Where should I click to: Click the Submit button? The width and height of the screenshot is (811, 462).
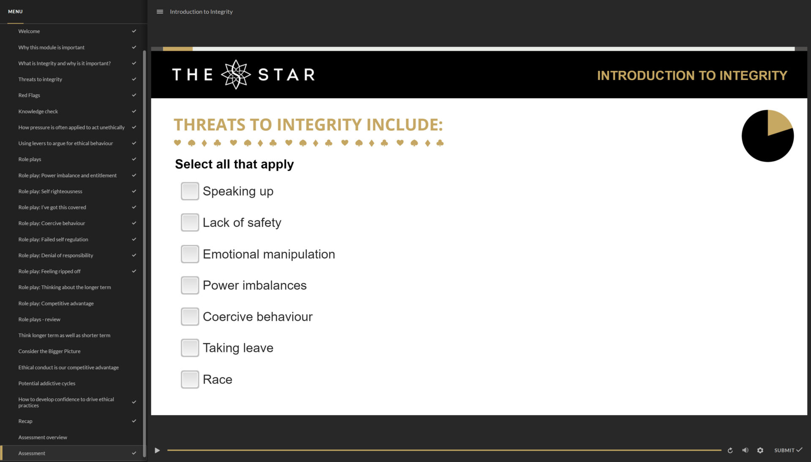(788, 450)
